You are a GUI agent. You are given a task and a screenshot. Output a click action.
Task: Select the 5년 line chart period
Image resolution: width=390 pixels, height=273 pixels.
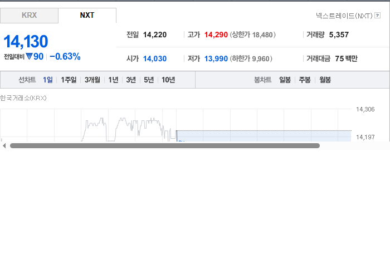coord(149,80)
